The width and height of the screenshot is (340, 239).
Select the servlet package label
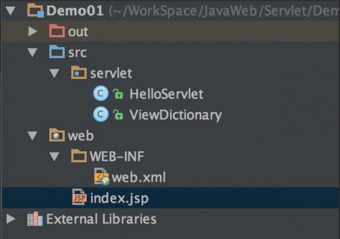111,73
